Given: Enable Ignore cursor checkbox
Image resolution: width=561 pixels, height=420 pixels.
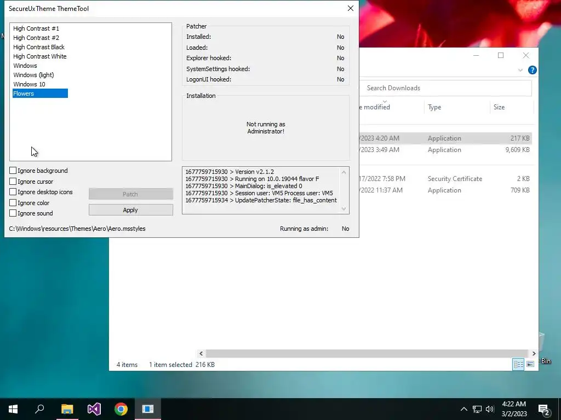Looking at the screenshot, I should pyautogui.click(x=13, y=182).
